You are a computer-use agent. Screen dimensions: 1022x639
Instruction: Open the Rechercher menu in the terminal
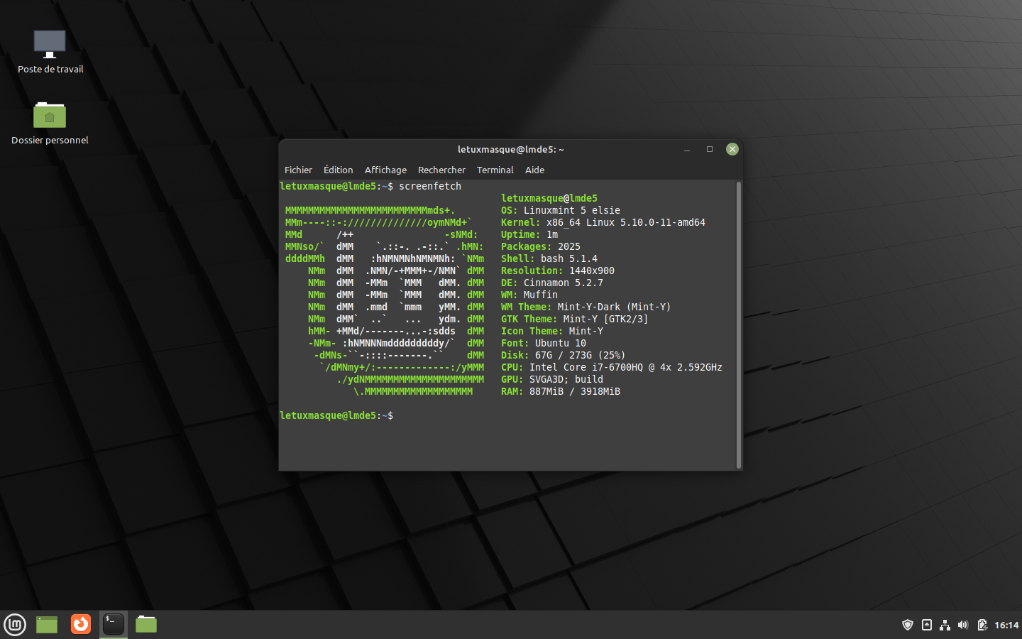441,170
